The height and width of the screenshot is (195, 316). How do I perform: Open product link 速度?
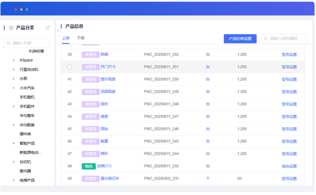click(x=104, y=116)
